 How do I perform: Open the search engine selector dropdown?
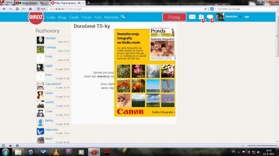tap(213, 9)
